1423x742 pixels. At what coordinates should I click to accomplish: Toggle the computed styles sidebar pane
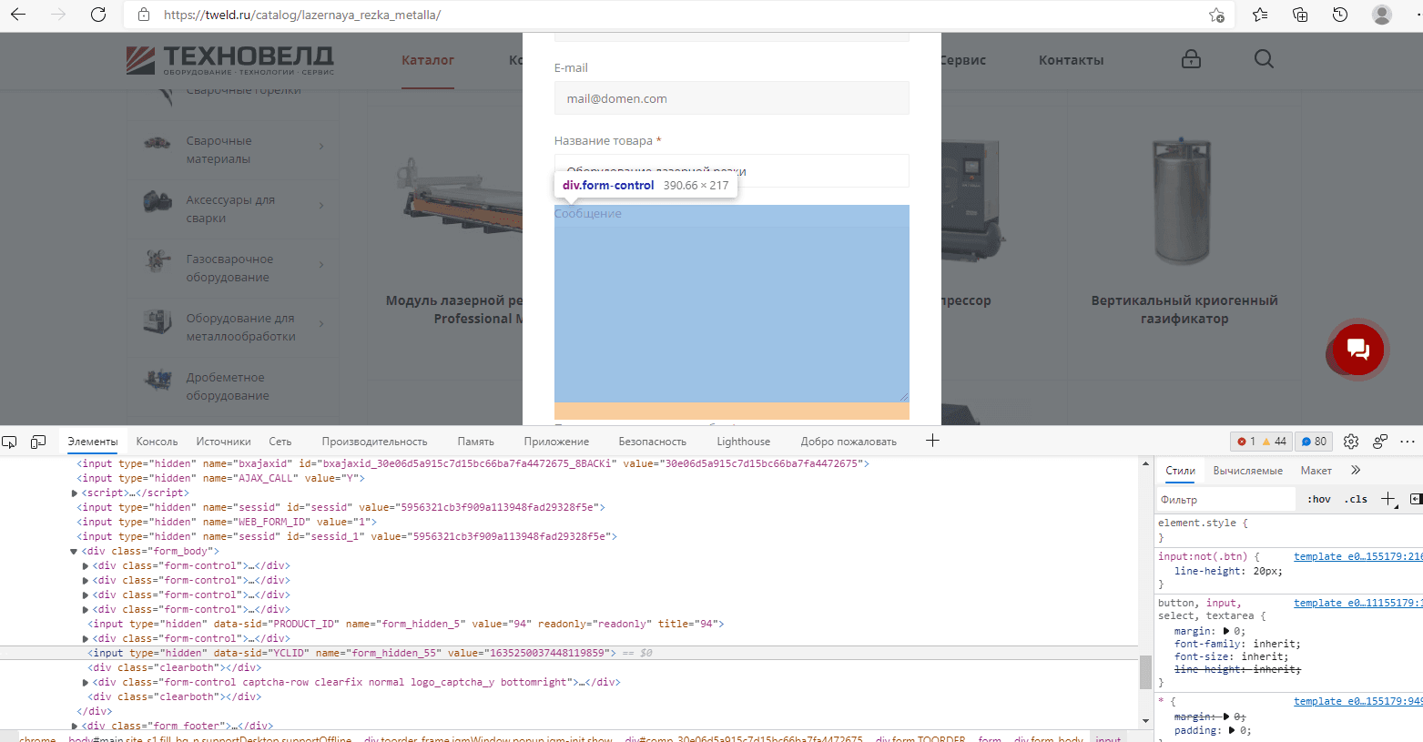click(x=1416, y=499)
